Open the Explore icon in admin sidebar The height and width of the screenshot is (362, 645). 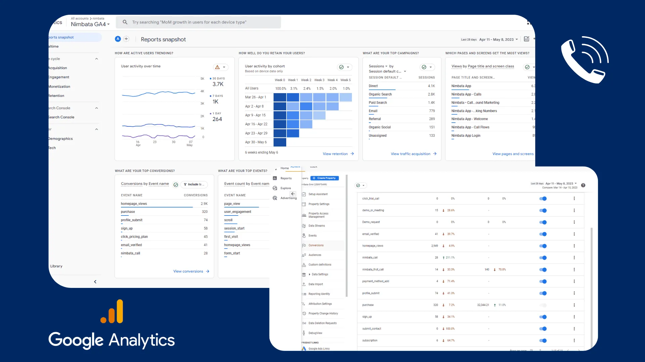275,188
